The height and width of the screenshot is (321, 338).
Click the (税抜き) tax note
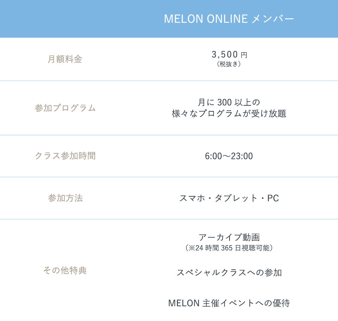229,64
